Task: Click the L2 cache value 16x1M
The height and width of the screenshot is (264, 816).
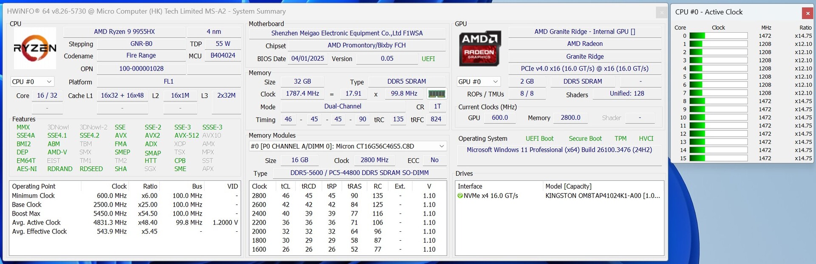Action: pos(180,95)
